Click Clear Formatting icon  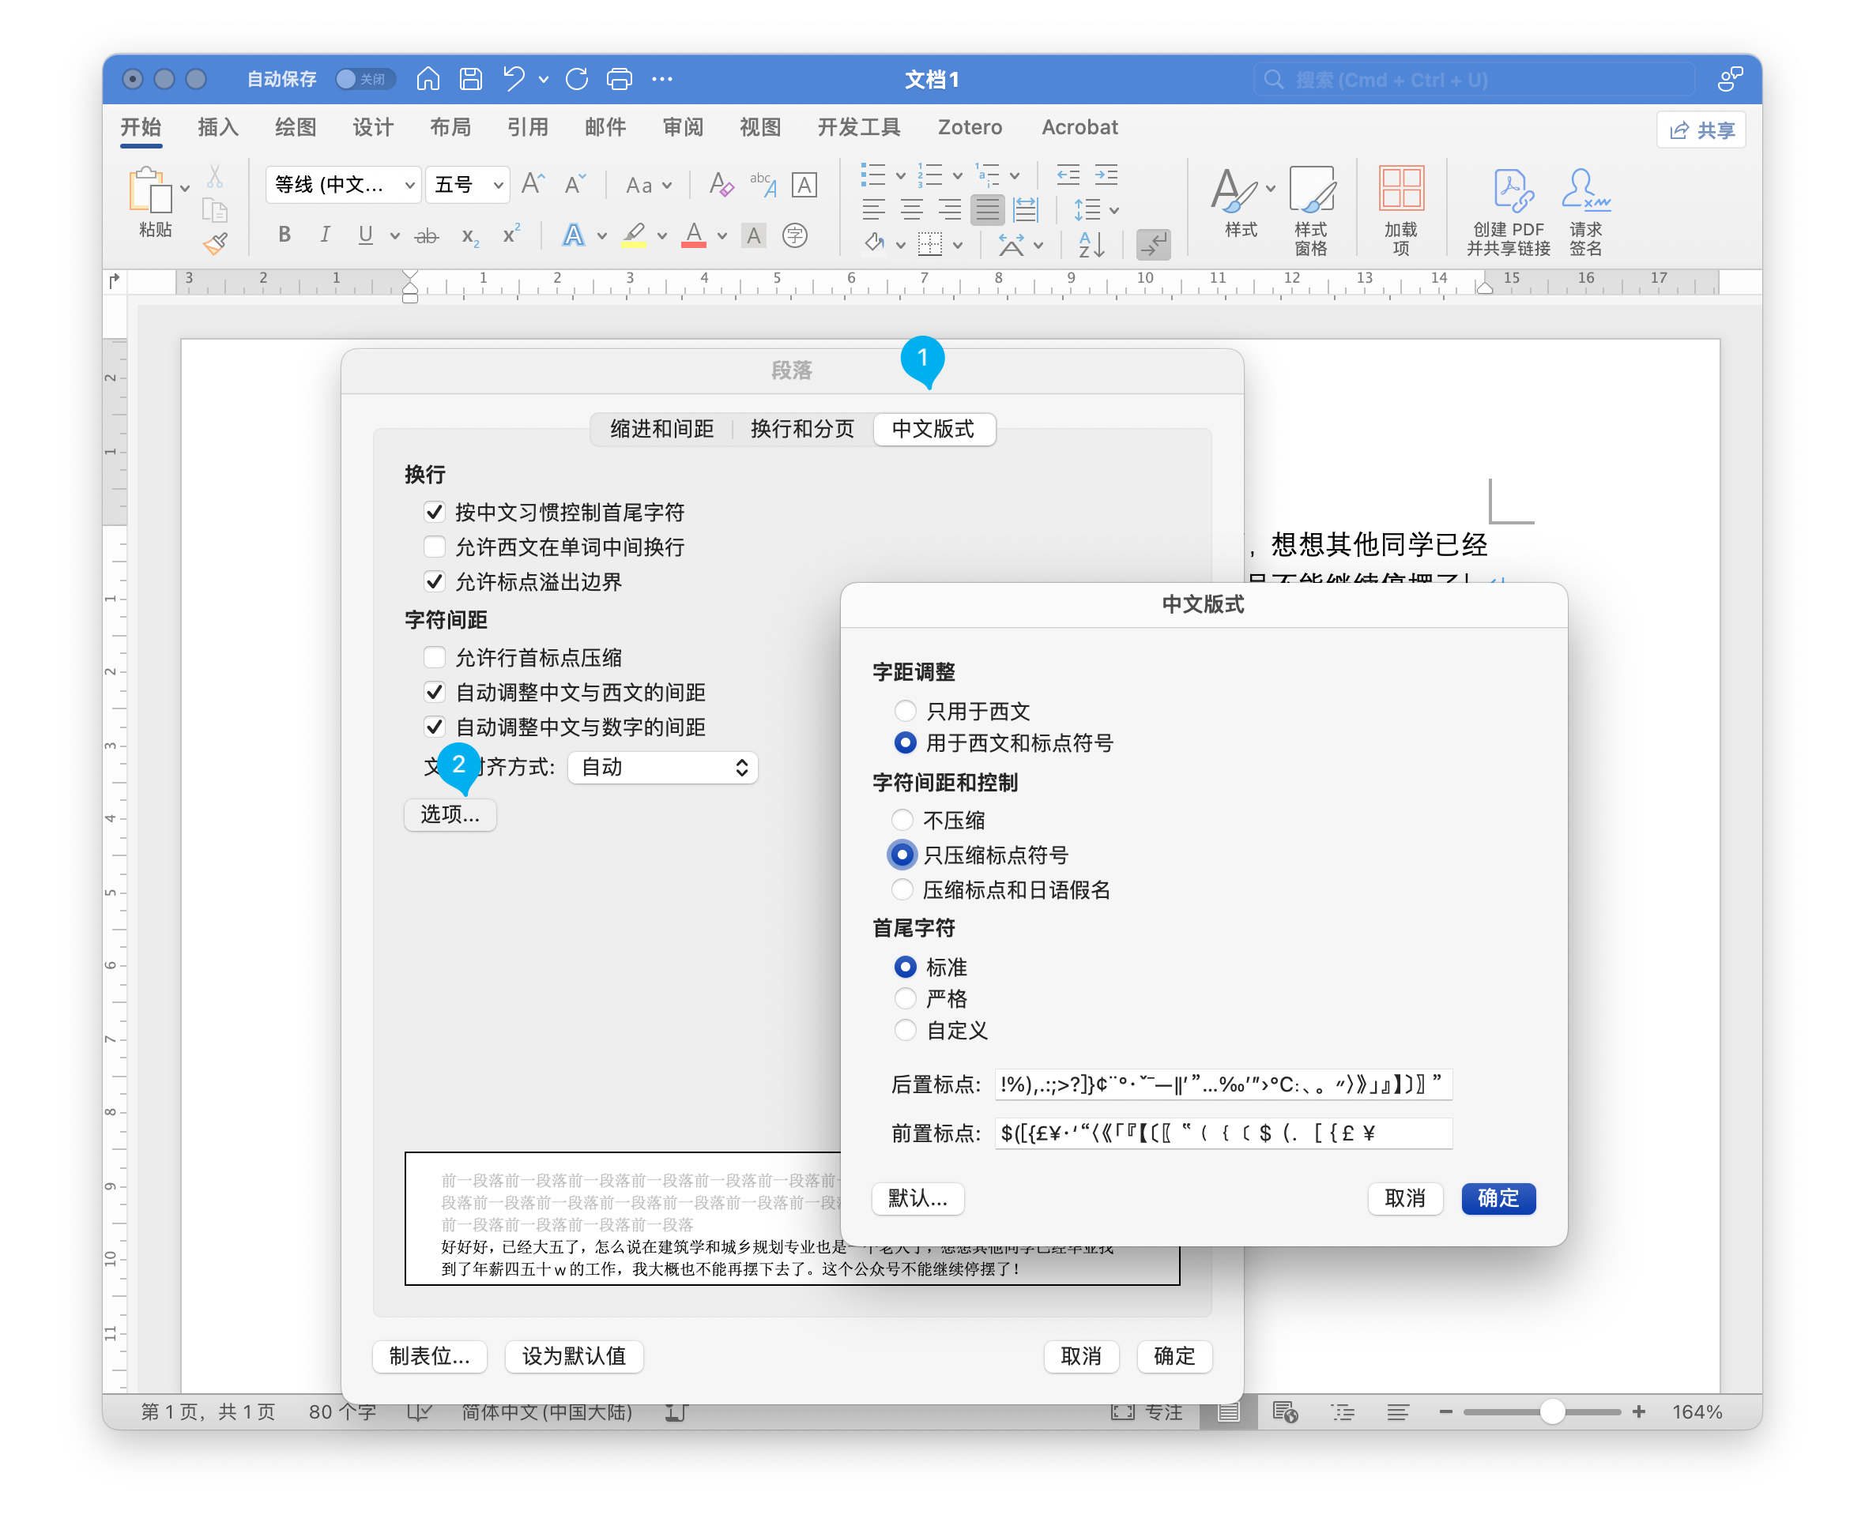tap(722, 184)
